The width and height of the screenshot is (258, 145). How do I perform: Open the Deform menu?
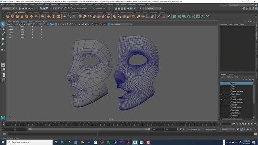98,4
